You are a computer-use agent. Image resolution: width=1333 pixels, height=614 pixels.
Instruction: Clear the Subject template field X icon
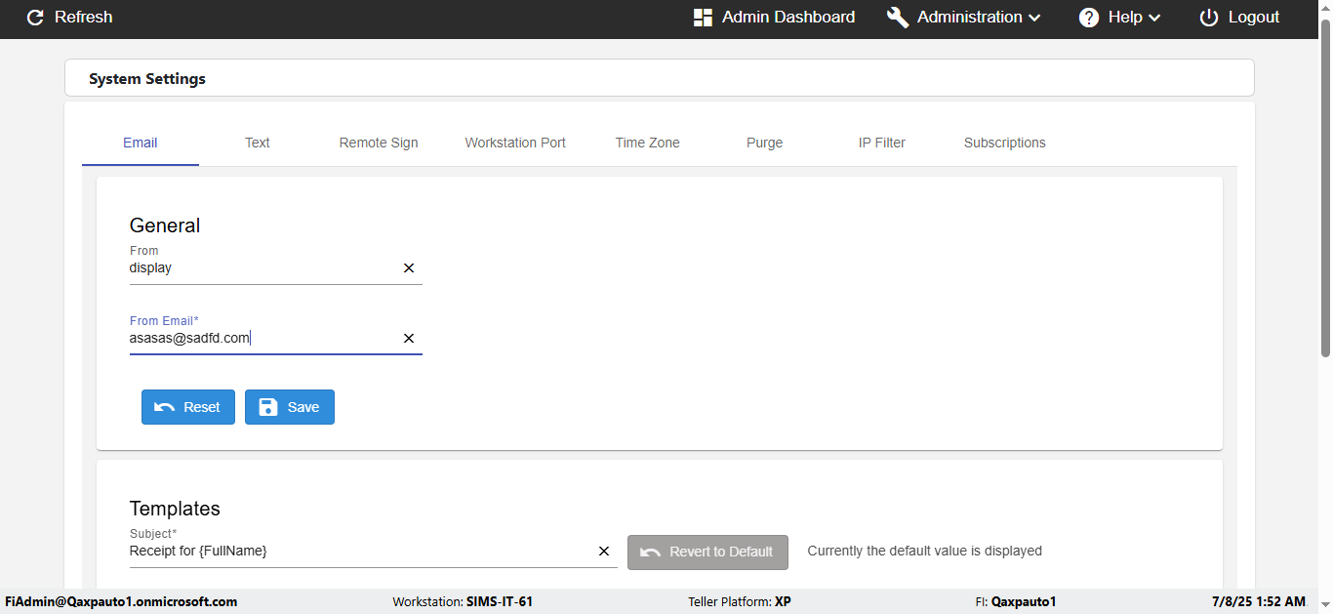click(604, 552)
